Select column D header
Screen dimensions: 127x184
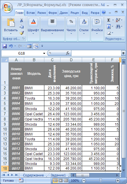(71, 60)
